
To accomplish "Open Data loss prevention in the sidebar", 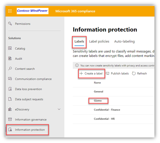I will (x=28, y=89).
